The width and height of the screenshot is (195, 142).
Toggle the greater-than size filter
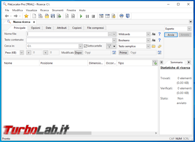(28, 53)
